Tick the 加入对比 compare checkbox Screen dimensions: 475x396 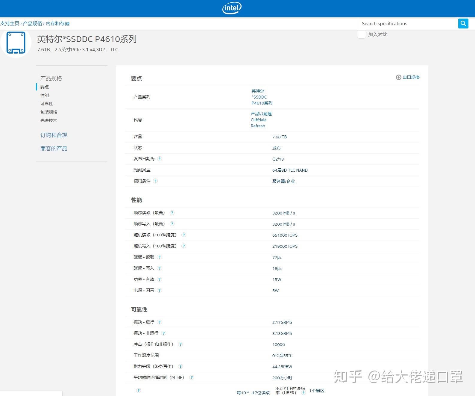click(x=362, y=34)
